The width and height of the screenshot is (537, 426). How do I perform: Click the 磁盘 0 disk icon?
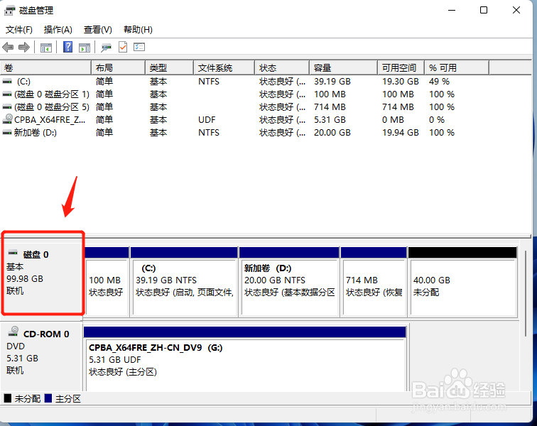(x=13, y=253)
